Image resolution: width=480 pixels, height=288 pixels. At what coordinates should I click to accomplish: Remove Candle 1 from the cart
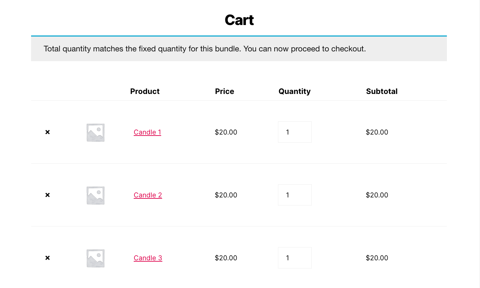point(48,132)
